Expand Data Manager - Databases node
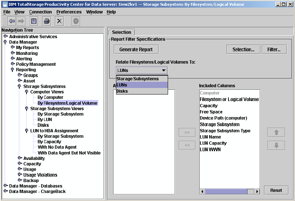The width and height of the screenshot is (295, 201). [6, 186]
